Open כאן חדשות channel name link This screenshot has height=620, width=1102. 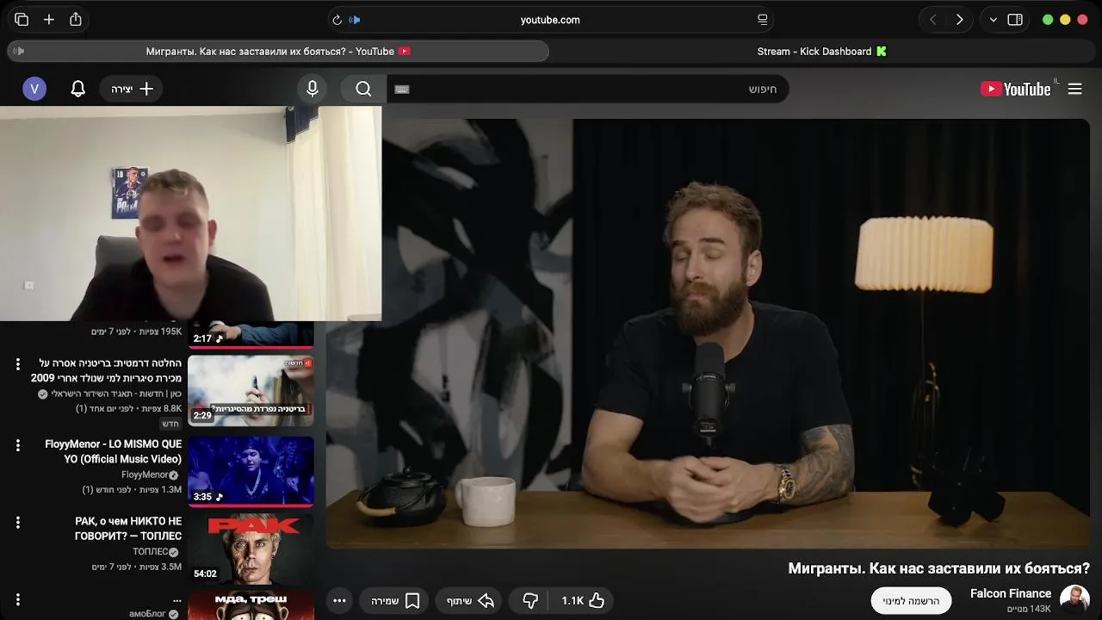pyautogui.click(x=116, y=394)
